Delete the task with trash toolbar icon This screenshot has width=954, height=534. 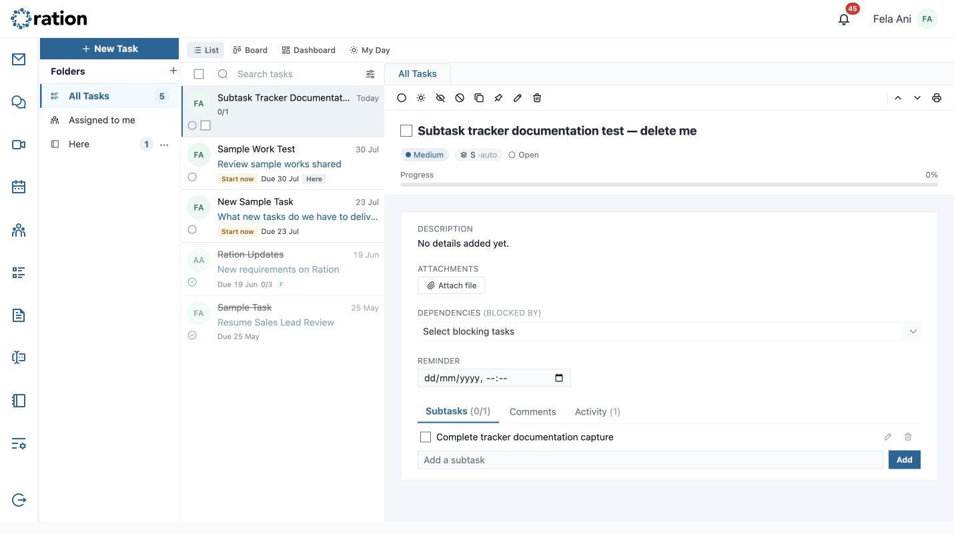click(x=537, y=98)
